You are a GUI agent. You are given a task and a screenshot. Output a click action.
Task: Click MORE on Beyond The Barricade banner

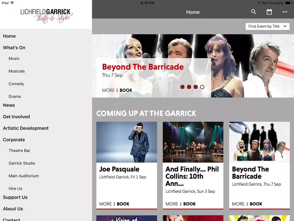(108, 90)
